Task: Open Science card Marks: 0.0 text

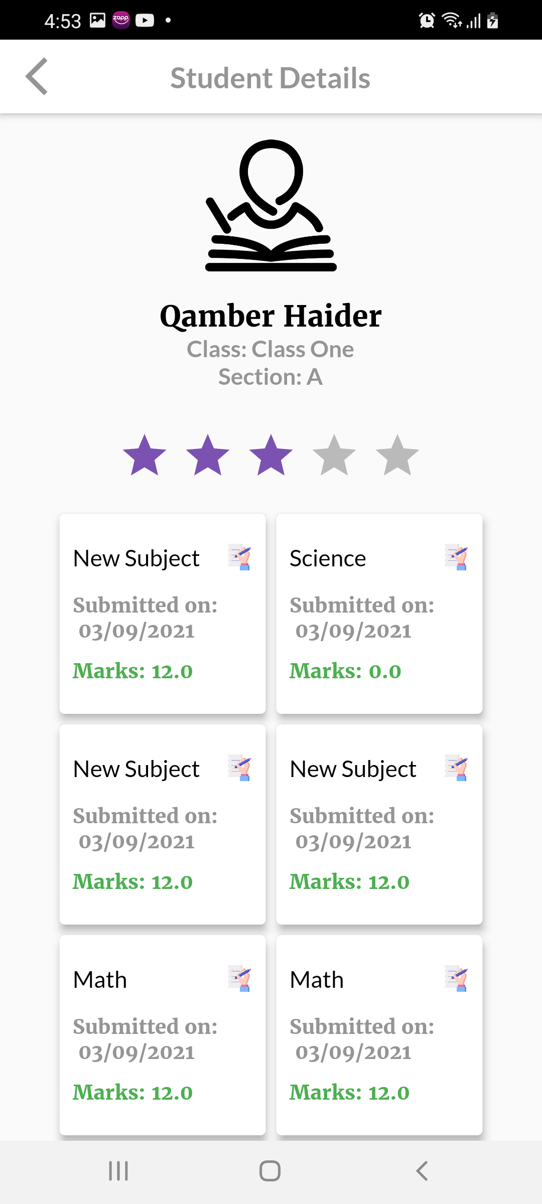Action: (346, 671)
